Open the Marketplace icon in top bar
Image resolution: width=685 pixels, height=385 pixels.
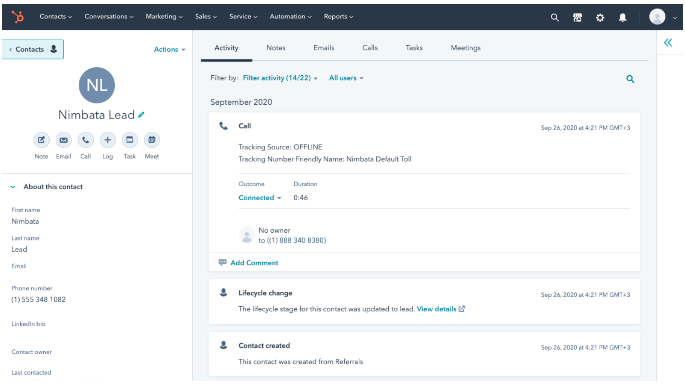577,17
